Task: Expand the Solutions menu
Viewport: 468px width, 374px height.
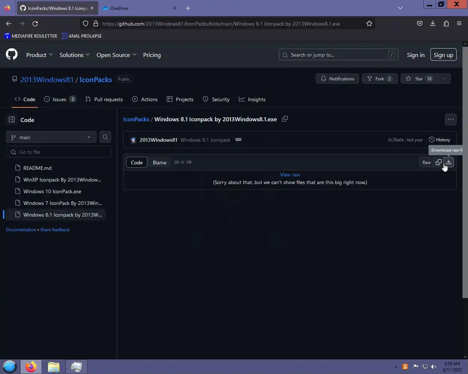Action: pyautogui.click(x=75, y=55)
